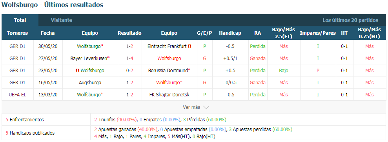The image size is (388, 142).
Task: Open Los últimos 20 partidos selector
Action: click(350, 20)
